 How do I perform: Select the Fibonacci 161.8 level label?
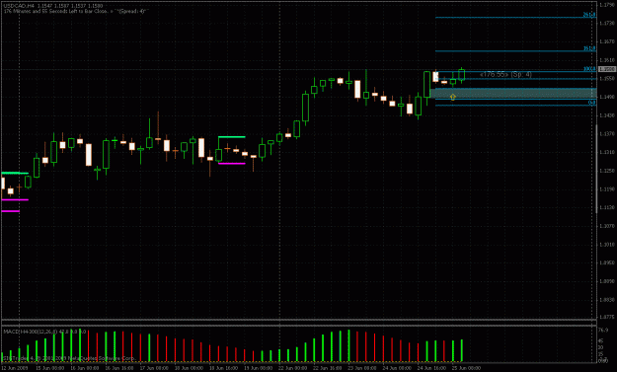click(589, 48)
